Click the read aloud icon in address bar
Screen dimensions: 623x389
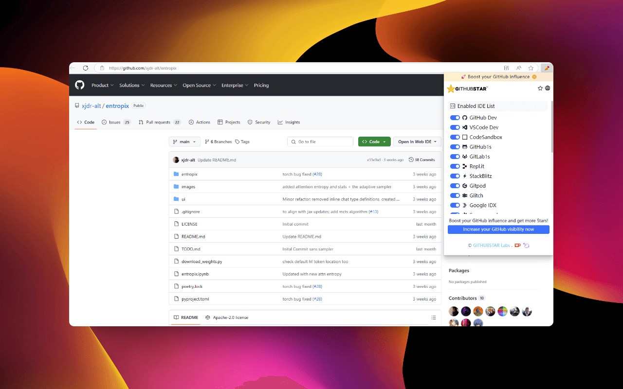[x=519, y=68]
